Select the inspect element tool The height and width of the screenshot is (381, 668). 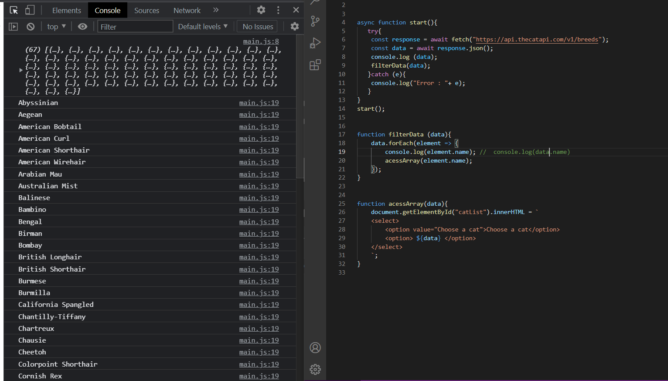click(14, 10)
